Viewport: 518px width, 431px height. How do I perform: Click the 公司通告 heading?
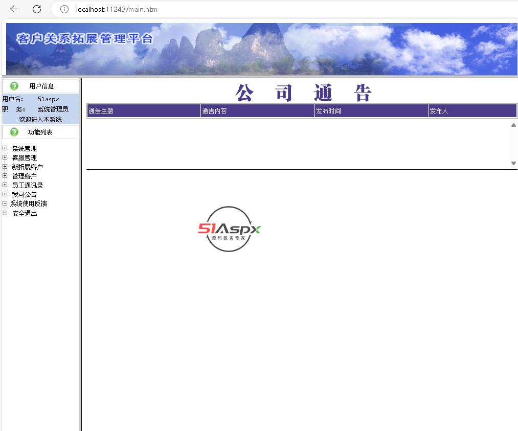coord(304,93)
